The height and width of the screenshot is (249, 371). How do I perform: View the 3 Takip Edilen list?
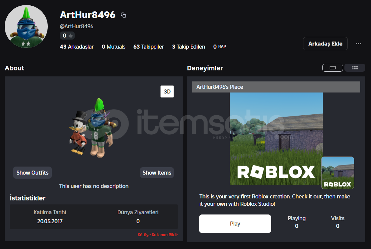coord(189,47)
